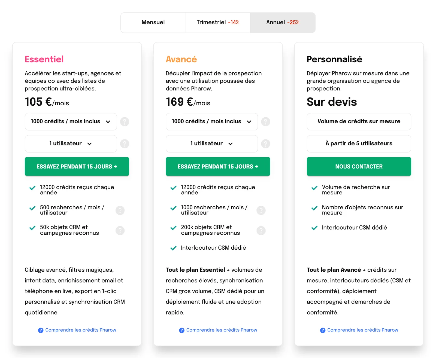Start Essentiel 15-day trial button
Screen dimensions: 436x358
click(x=77, y=167)
